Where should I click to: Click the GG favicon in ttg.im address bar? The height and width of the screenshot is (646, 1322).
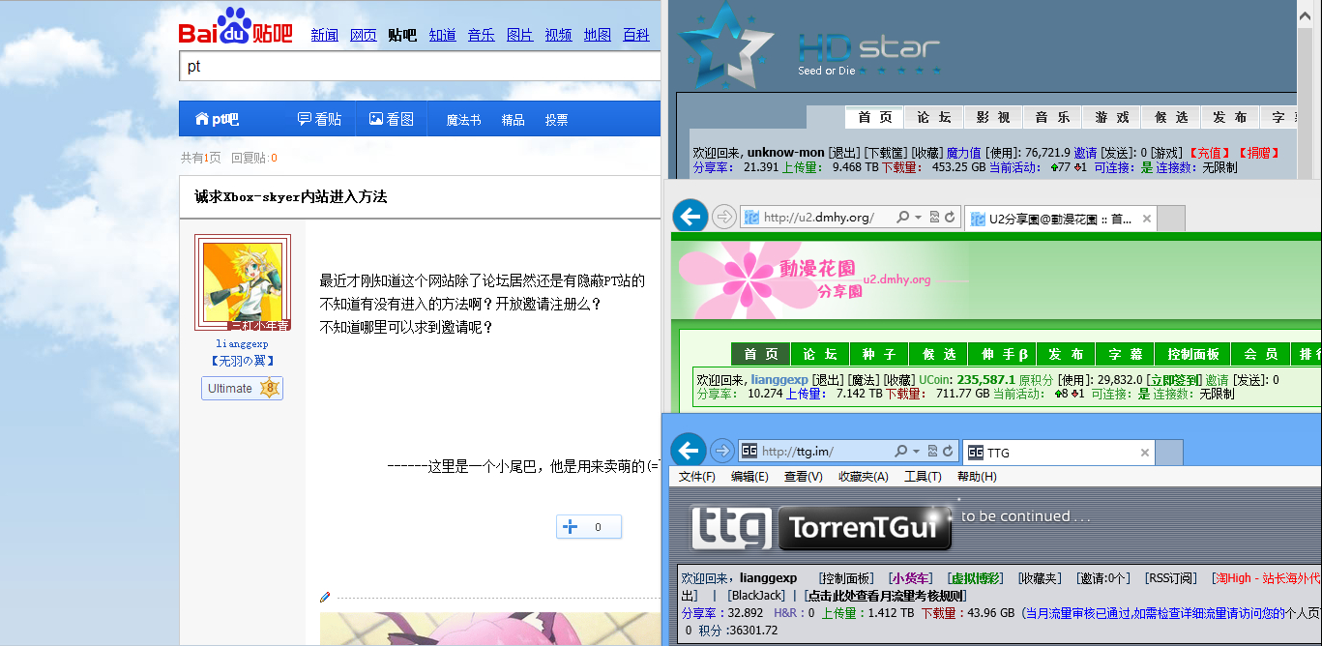(749, 451)
